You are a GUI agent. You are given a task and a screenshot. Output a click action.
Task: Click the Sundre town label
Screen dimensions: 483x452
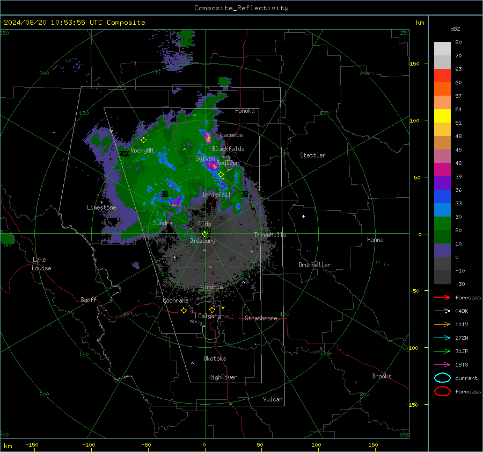coord(163,223)
